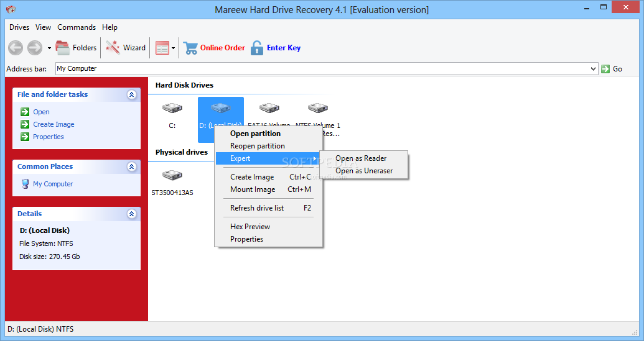The width and height of the screenshot is (644, 341).
Task: Click the Hard Disk Drives section header
Action: pyautogui.click(x=184, y=85)
